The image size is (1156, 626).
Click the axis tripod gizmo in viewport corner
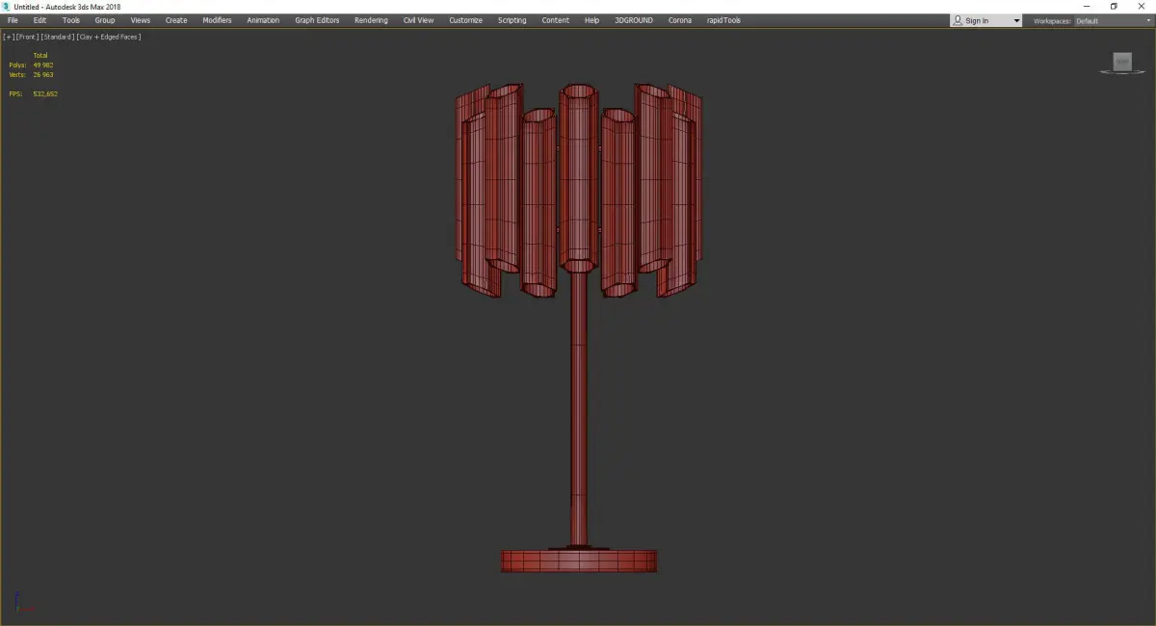point(23,604)
